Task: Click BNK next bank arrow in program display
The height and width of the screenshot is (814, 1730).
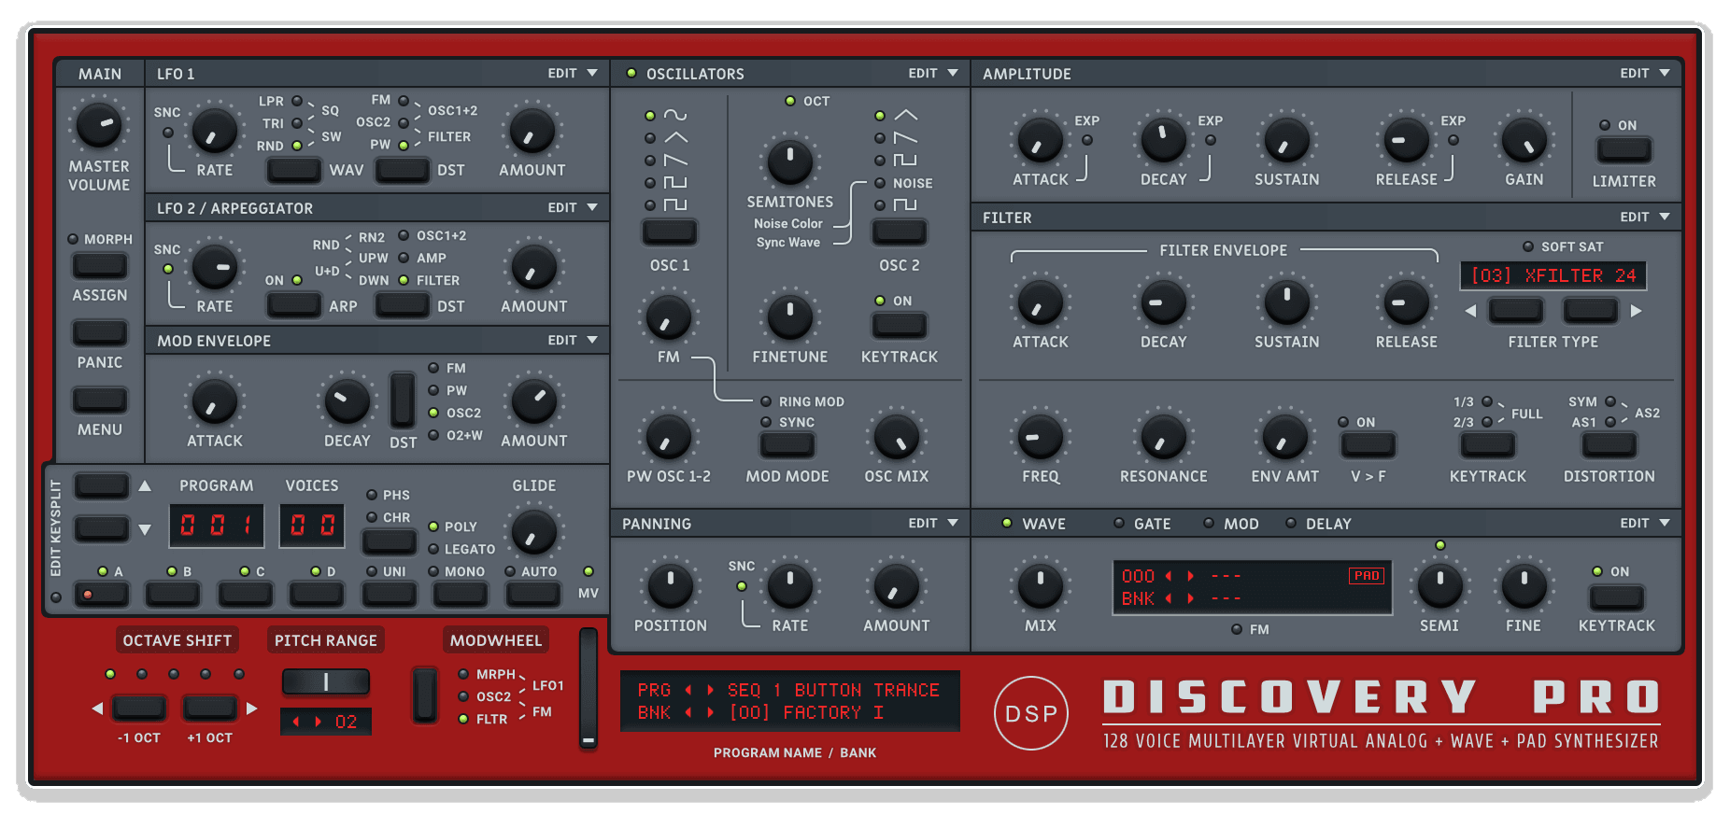Action: 710,712
